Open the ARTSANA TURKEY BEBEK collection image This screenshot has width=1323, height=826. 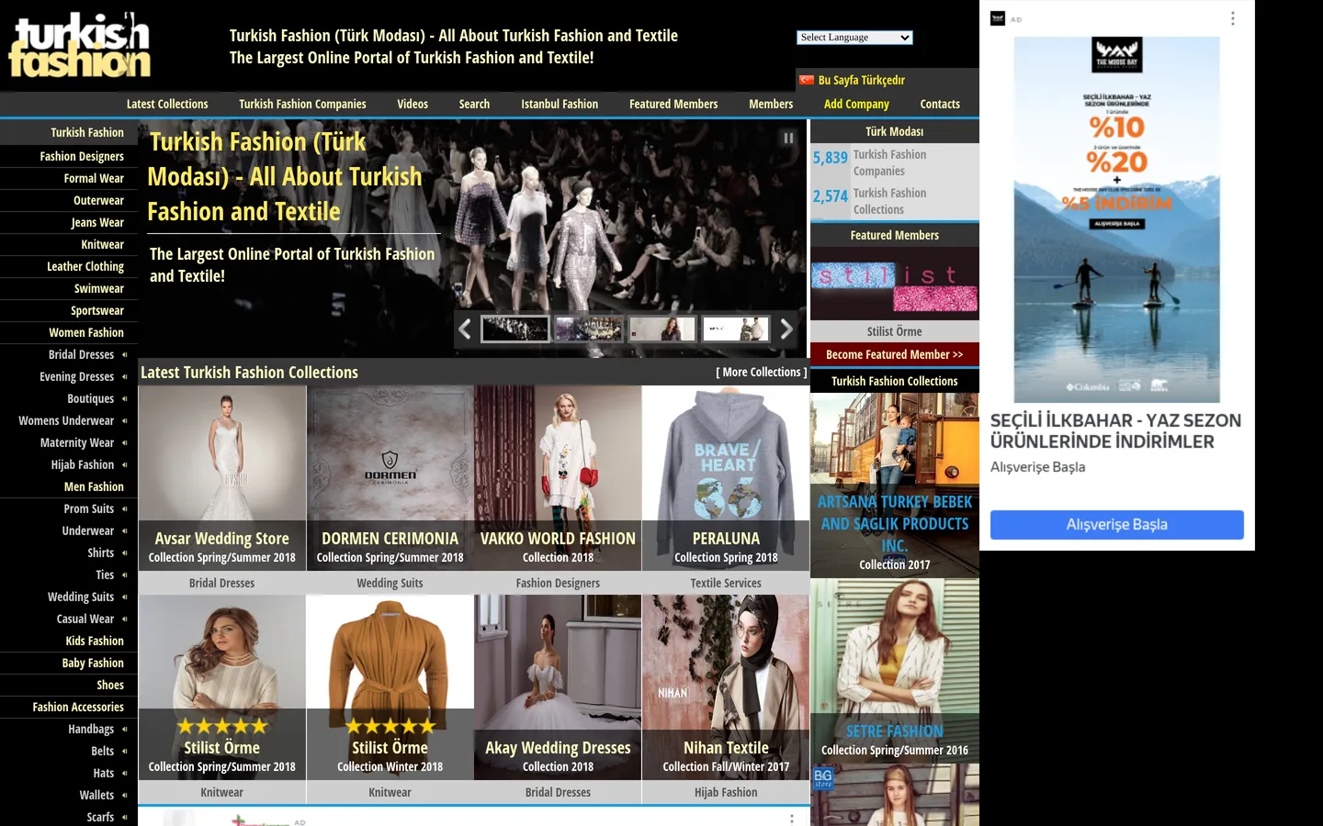pyautogui.click(x=895, y=486)
